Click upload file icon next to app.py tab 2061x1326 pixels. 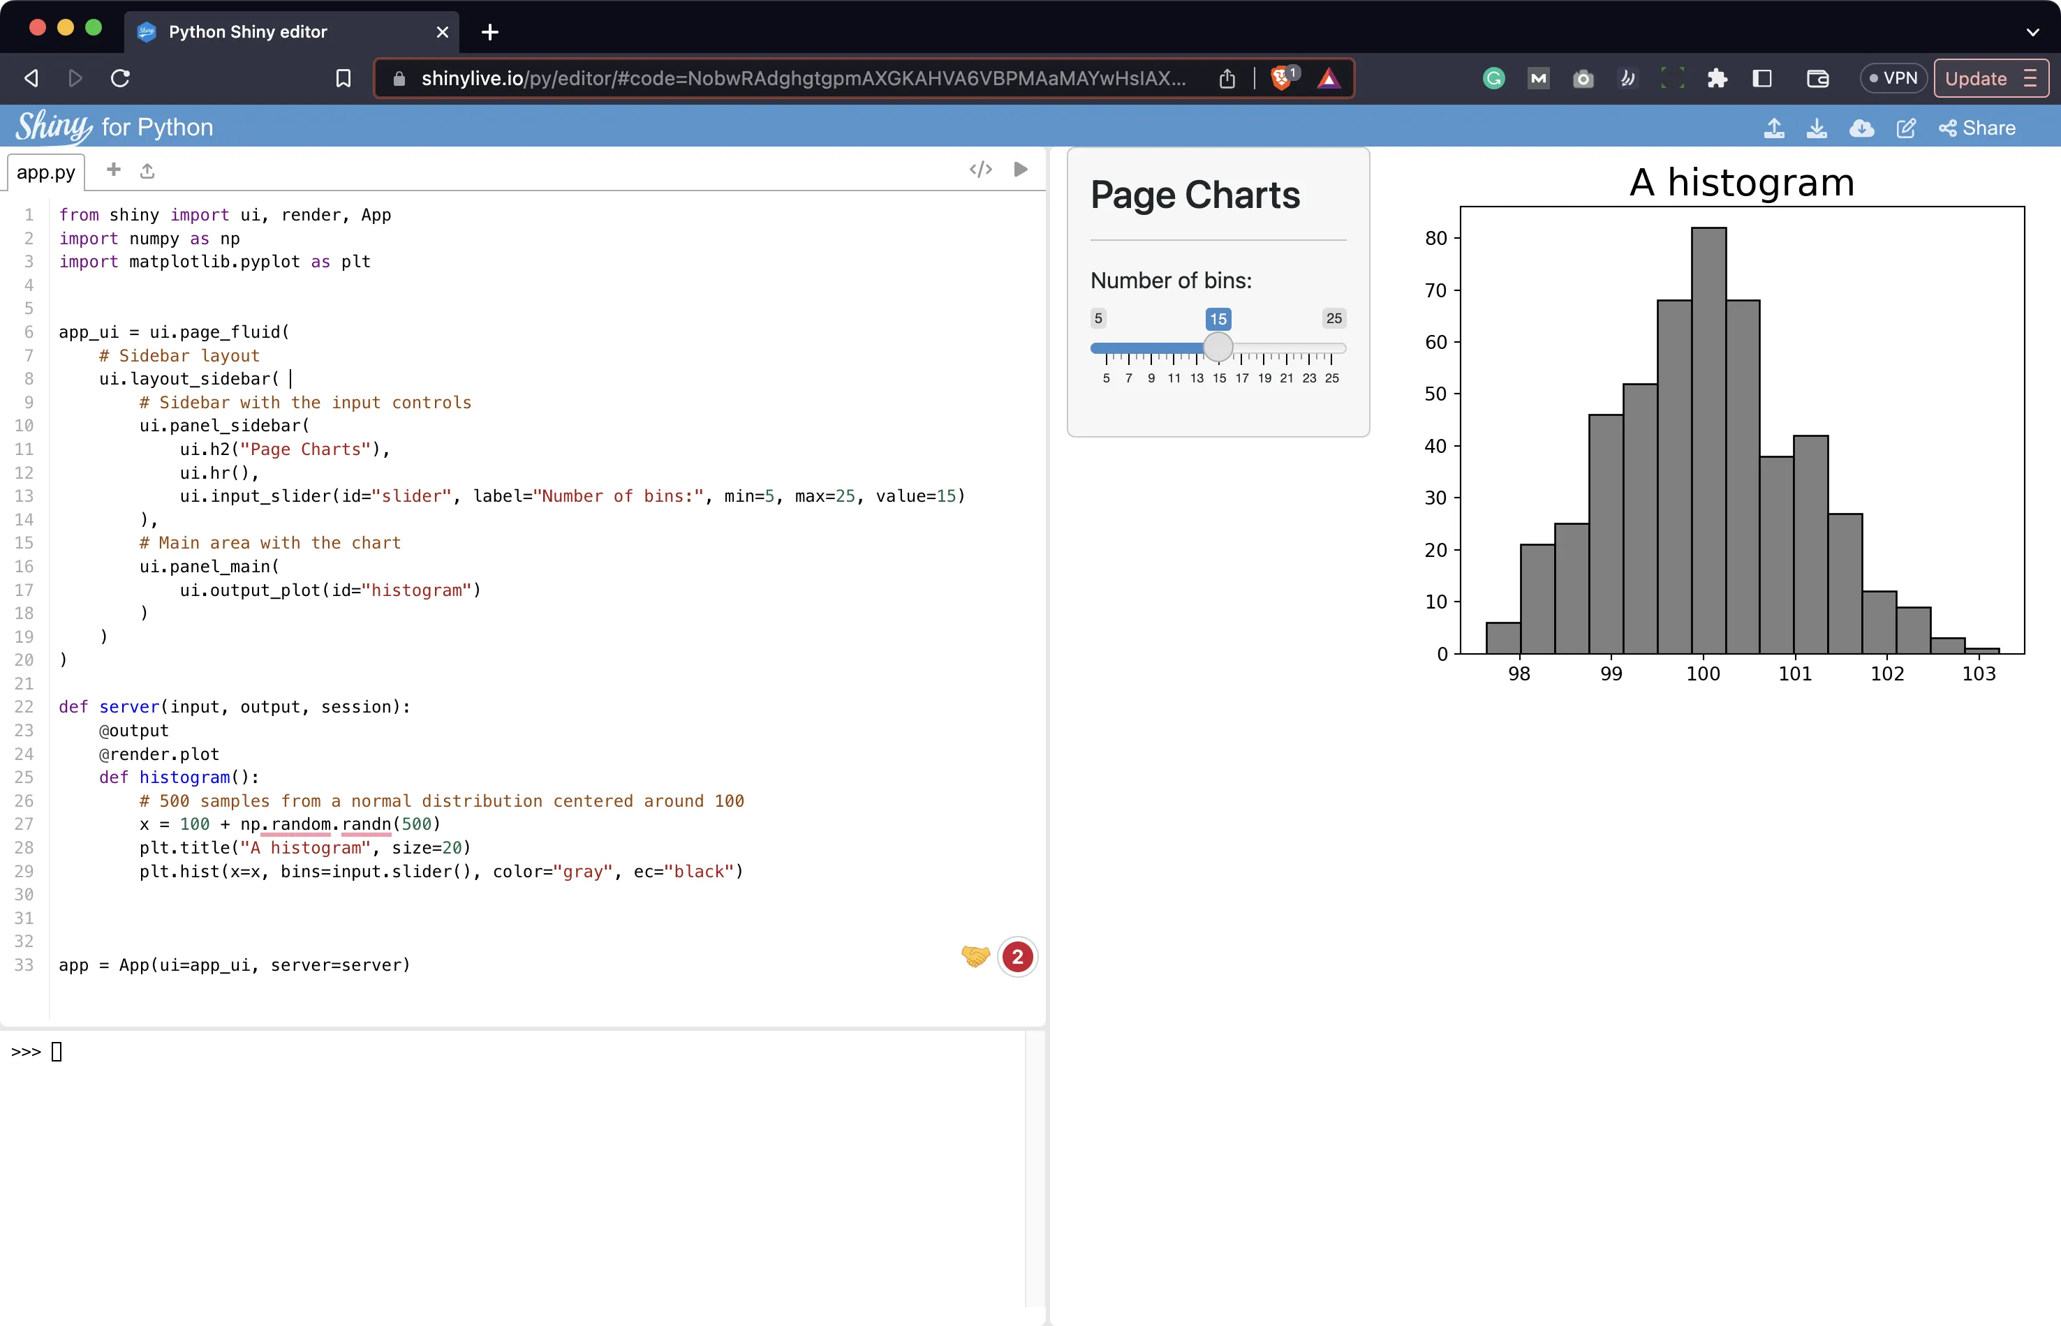point(147,172)
